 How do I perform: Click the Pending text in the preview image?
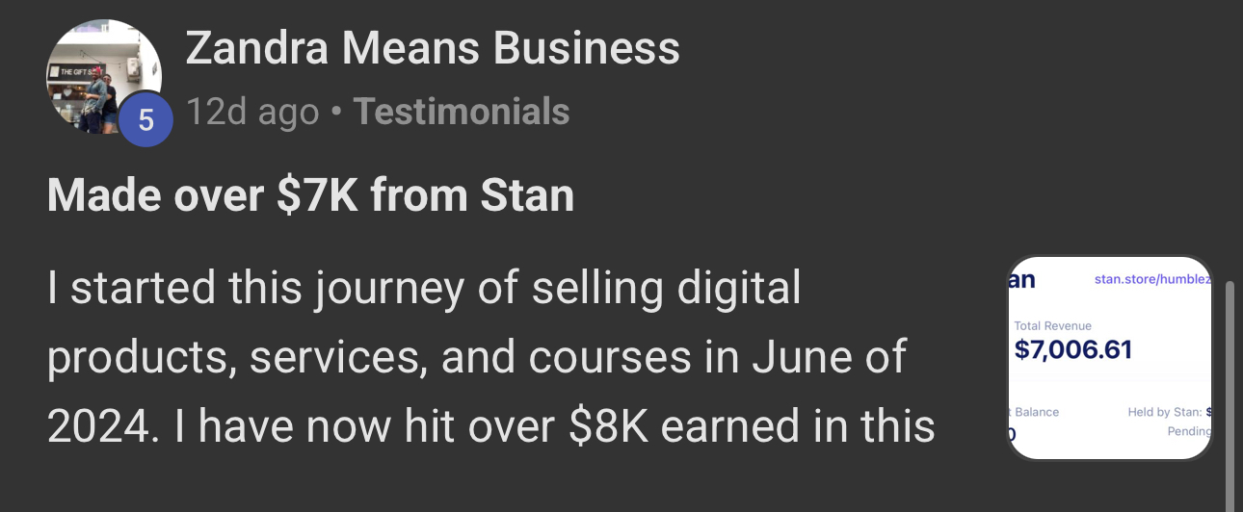click(1189, 431)
